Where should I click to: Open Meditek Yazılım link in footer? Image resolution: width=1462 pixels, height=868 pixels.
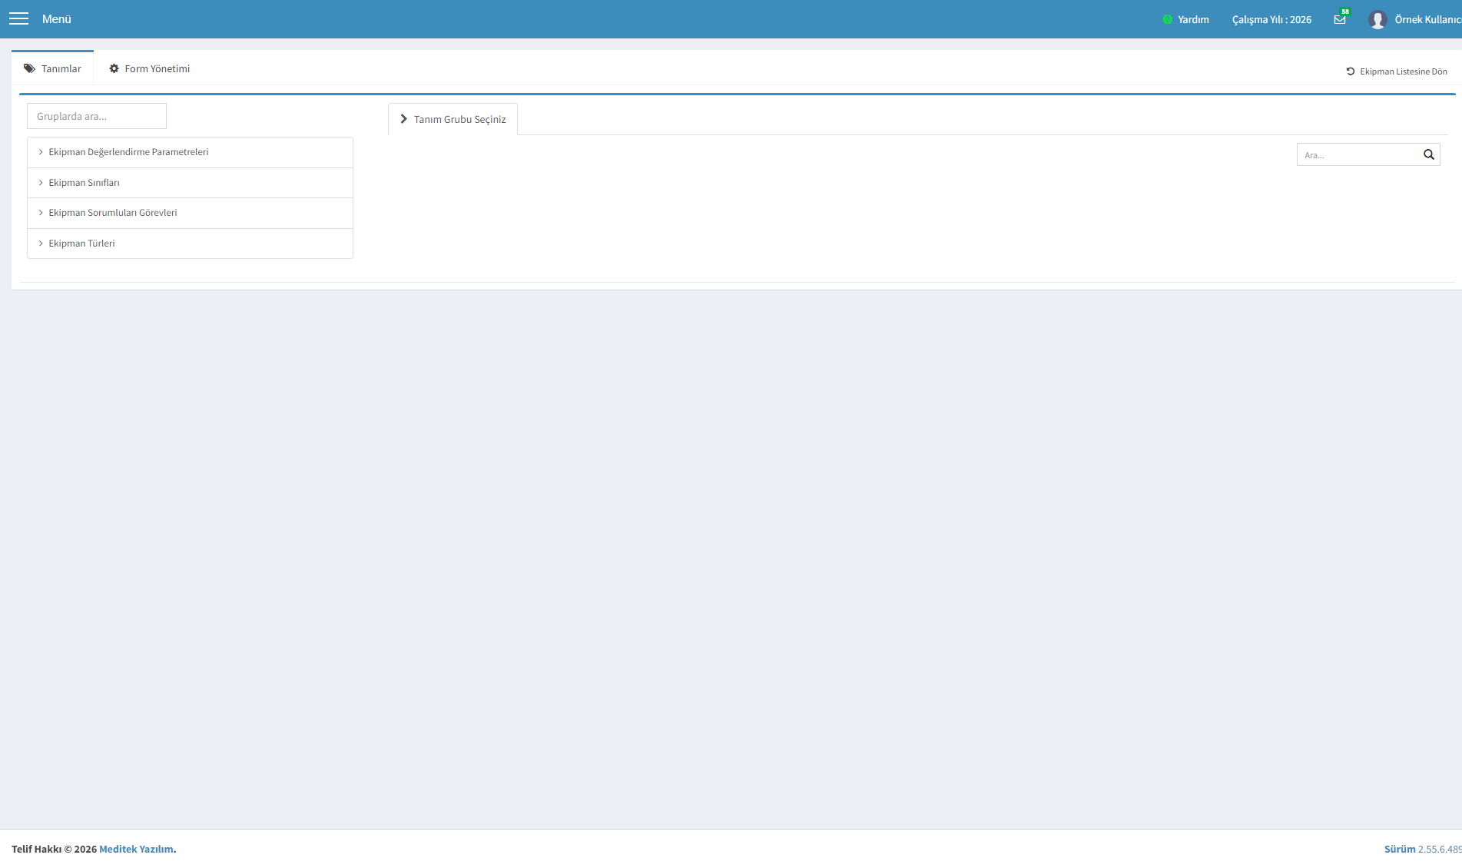[136, 849]
